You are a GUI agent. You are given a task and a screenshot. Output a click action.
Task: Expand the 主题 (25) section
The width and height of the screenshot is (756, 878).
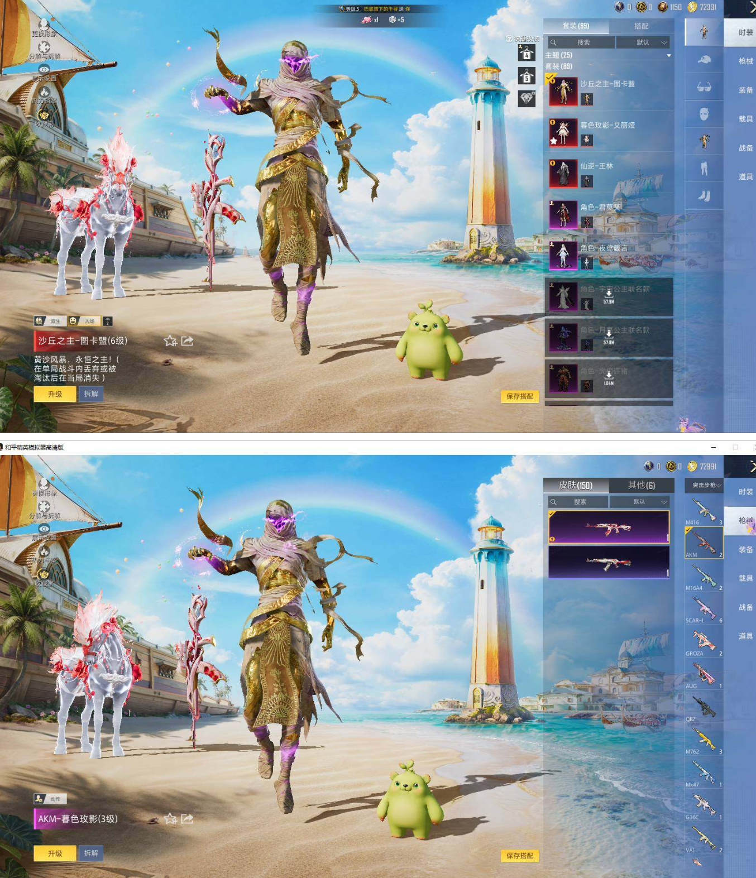pos(609,55)
